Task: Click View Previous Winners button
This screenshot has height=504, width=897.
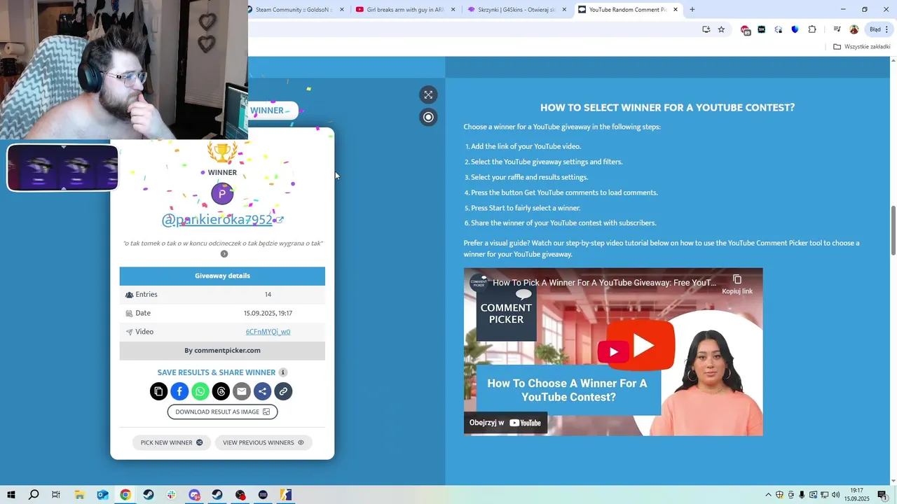Action: [263, 442]
